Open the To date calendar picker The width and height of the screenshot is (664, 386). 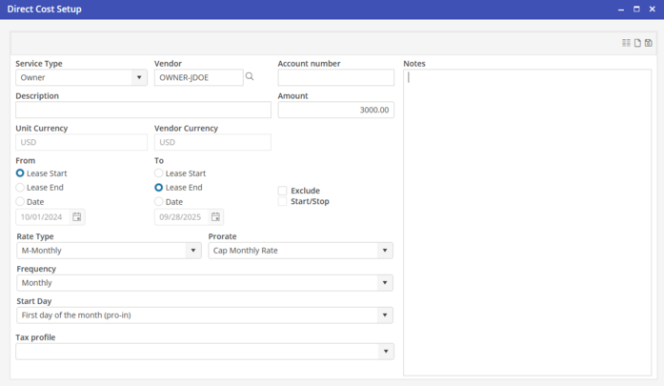(215, 217)
